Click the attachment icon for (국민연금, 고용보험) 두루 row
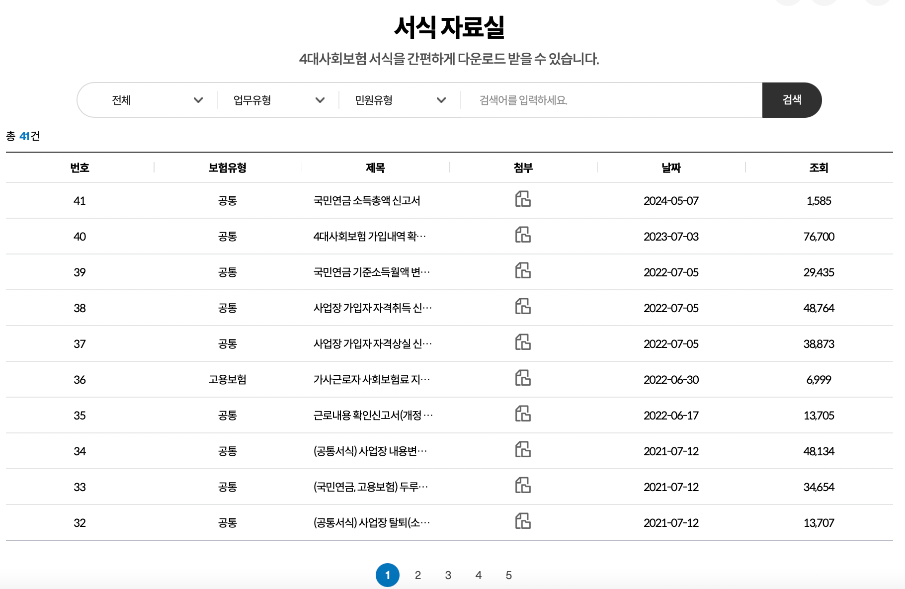Image resolution: width=905 pixels, height=589 pixels. (523, 487)
